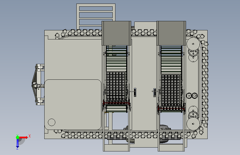Image resolution: width=240 pixels, height=155 pixels.
Task: Click the red X axis arrow of the triad
Action: (x=23, y=137)
